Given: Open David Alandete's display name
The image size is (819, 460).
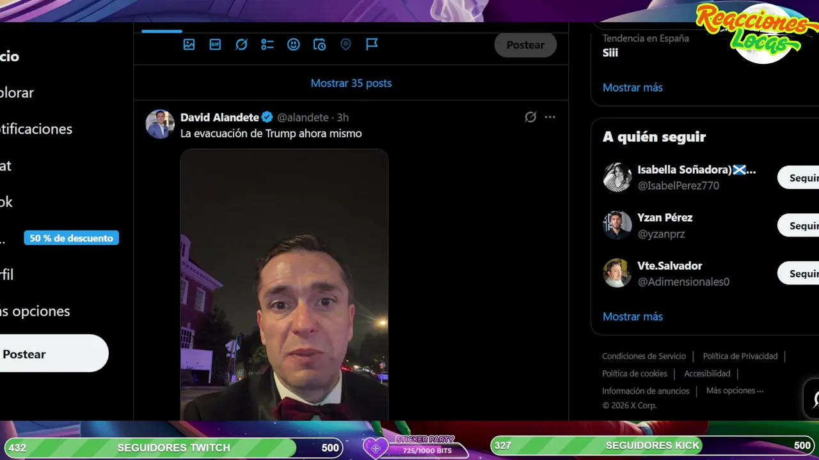Looking at the screenshot, I should (x=219, y=118).
